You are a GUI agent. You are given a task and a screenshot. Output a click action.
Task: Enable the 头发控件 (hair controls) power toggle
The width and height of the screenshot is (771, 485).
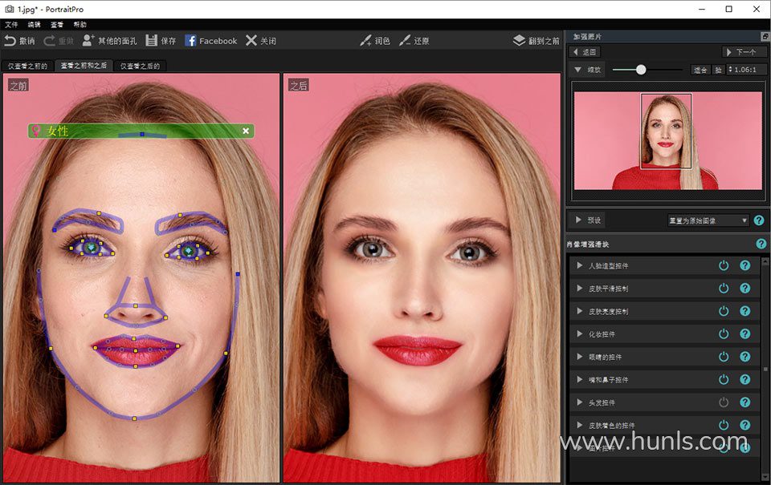point(724,402)
